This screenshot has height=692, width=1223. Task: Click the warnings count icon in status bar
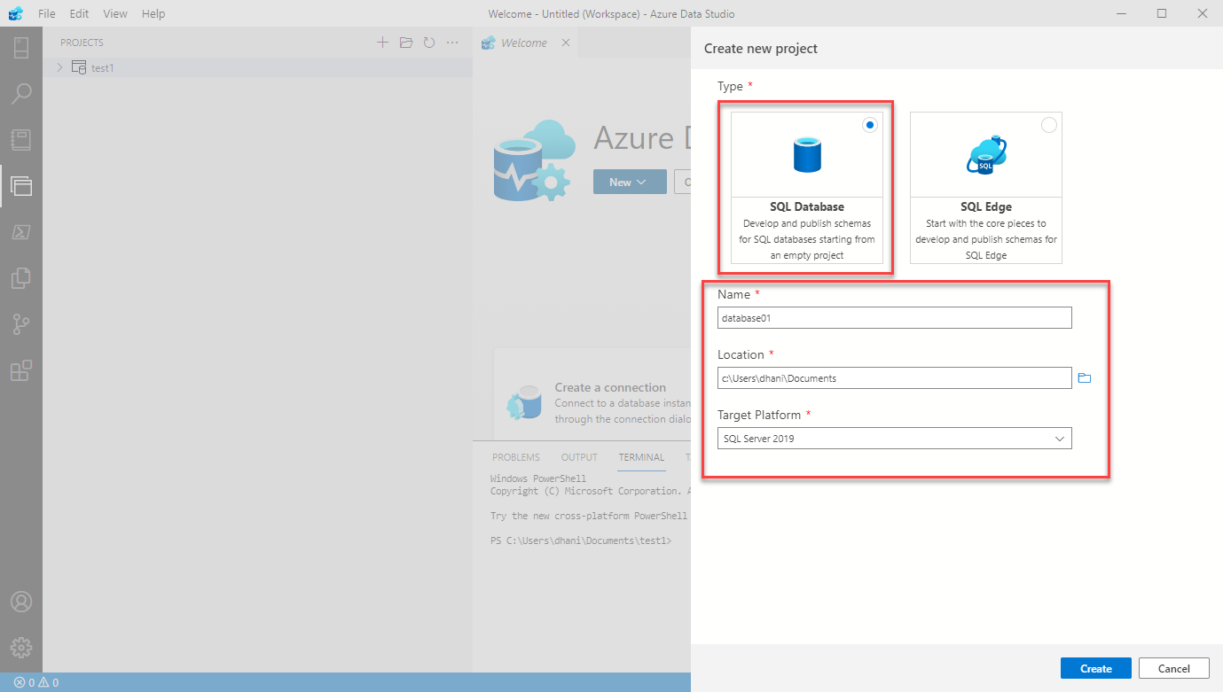click(x=43, y=683)
